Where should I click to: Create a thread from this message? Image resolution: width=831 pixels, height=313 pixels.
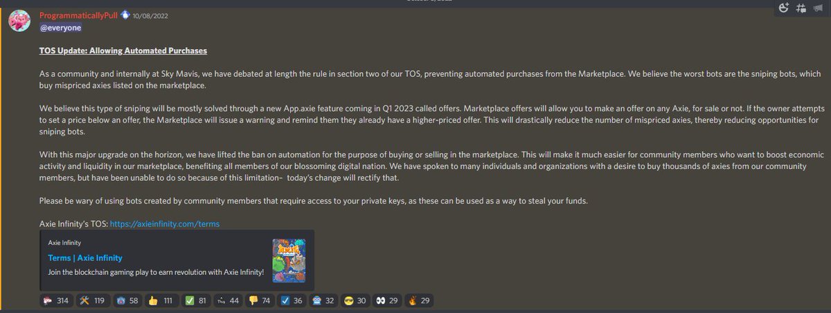(x=801, y=8)
